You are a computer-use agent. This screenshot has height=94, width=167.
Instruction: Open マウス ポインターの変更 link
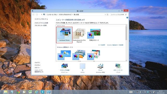40,26
